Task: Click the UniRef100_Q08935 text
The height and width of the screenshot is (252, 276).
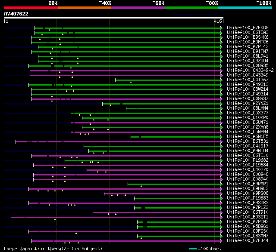Action: 248,66
